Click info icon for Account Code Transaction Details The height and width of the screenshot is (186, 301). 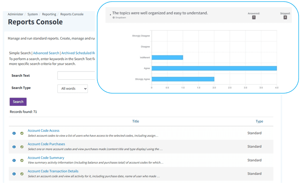coord(14,174)
